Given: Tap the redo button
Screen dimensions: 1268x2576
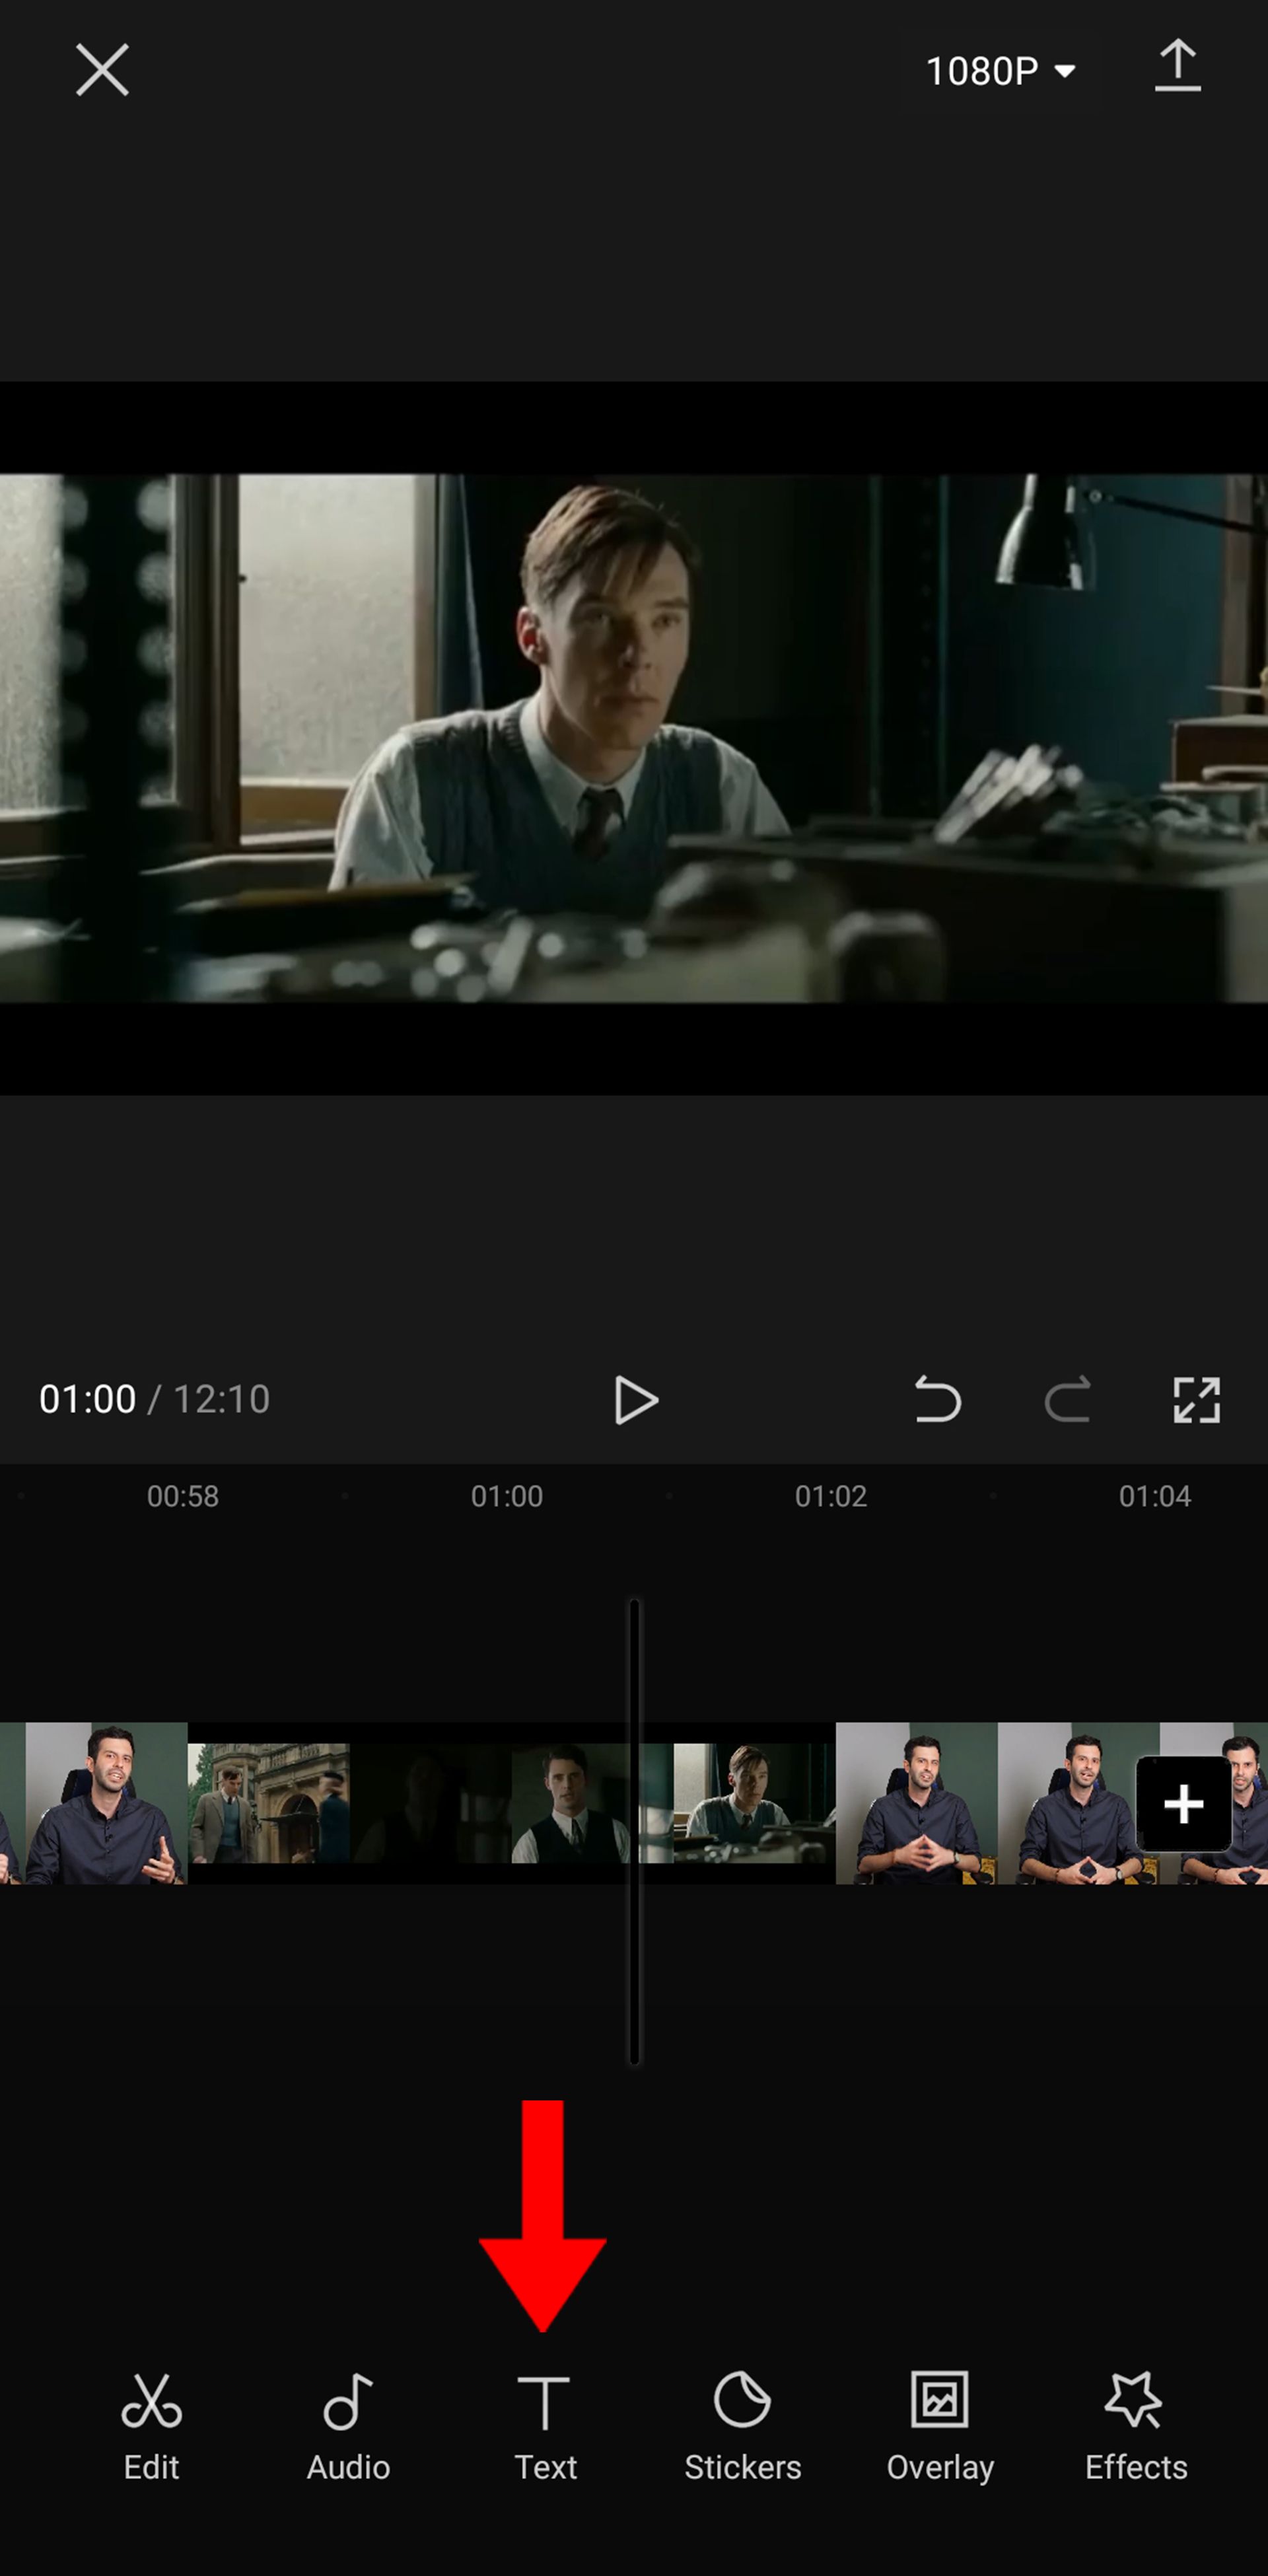Looking at the screenshot, I should [1066, 1400].
